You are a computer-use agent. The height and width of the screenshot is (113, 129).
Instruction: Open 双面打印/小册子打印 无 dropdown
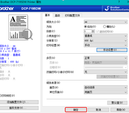click(106, 72)
